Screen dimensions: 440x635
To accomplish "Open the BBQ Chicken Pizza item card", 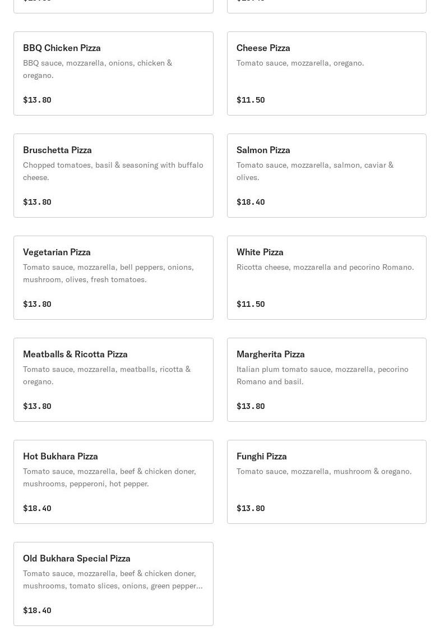I will pos(113,73).
